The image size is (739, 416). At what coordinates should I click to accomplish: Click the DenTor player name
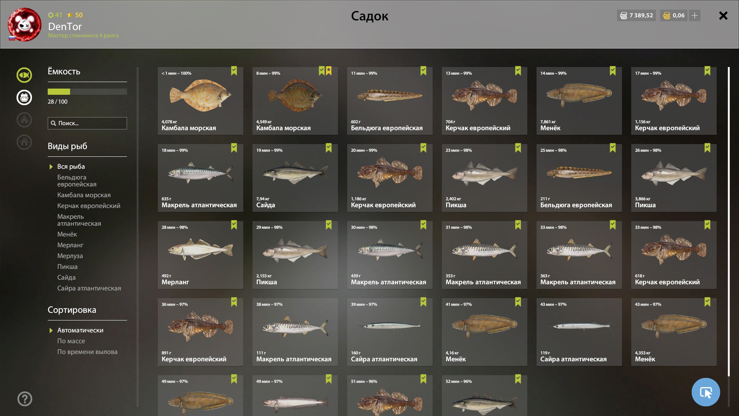point(65,27)
